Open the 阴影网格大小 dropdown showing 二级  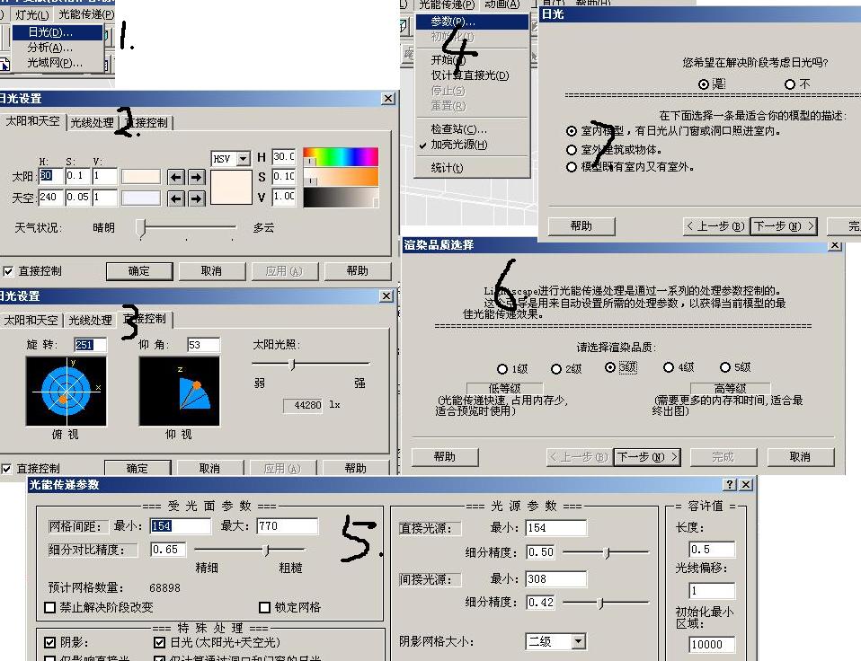click(578, 641)
